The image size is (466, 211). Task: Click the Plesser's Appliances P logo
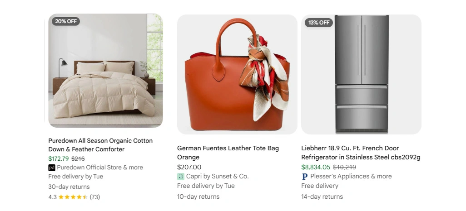point(305,177)
